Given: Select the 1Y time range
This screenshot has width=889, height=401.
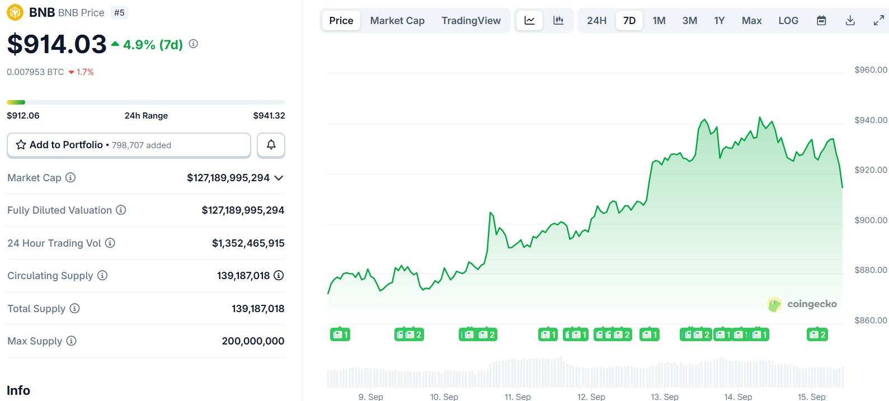Looking at the screenshot, I should coord(719,21).
